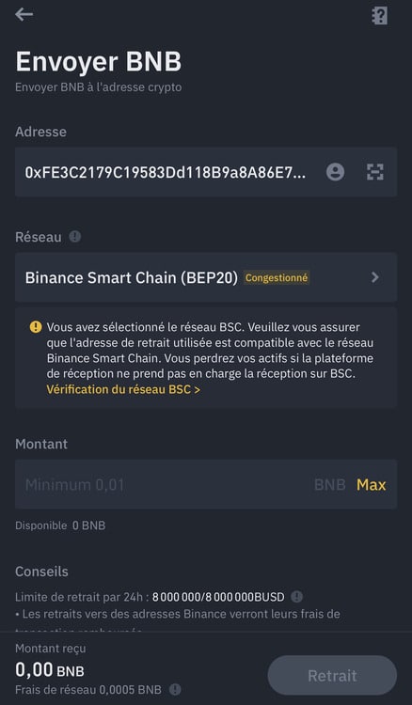
Task: Tap the Montant reçu 0,00 BNB value
Action: (x=50, y=670)
